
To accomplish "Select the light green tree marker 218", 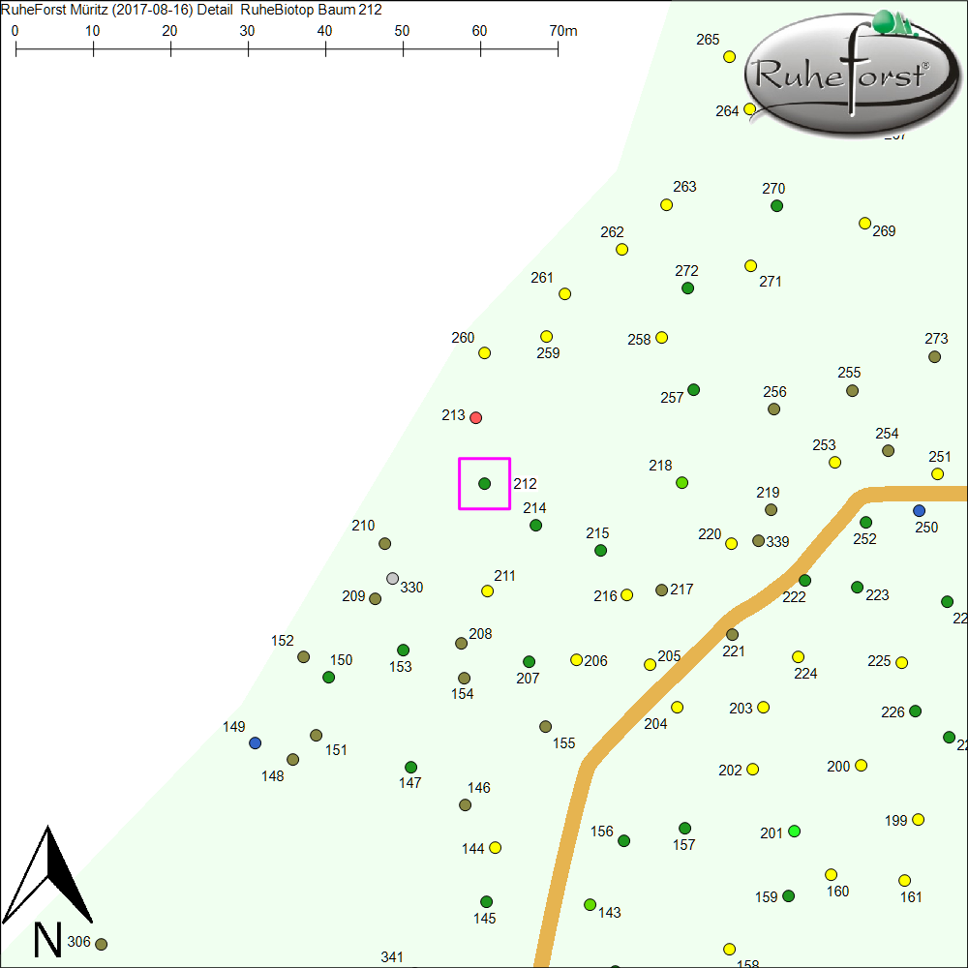I will [x=681, y=482].
